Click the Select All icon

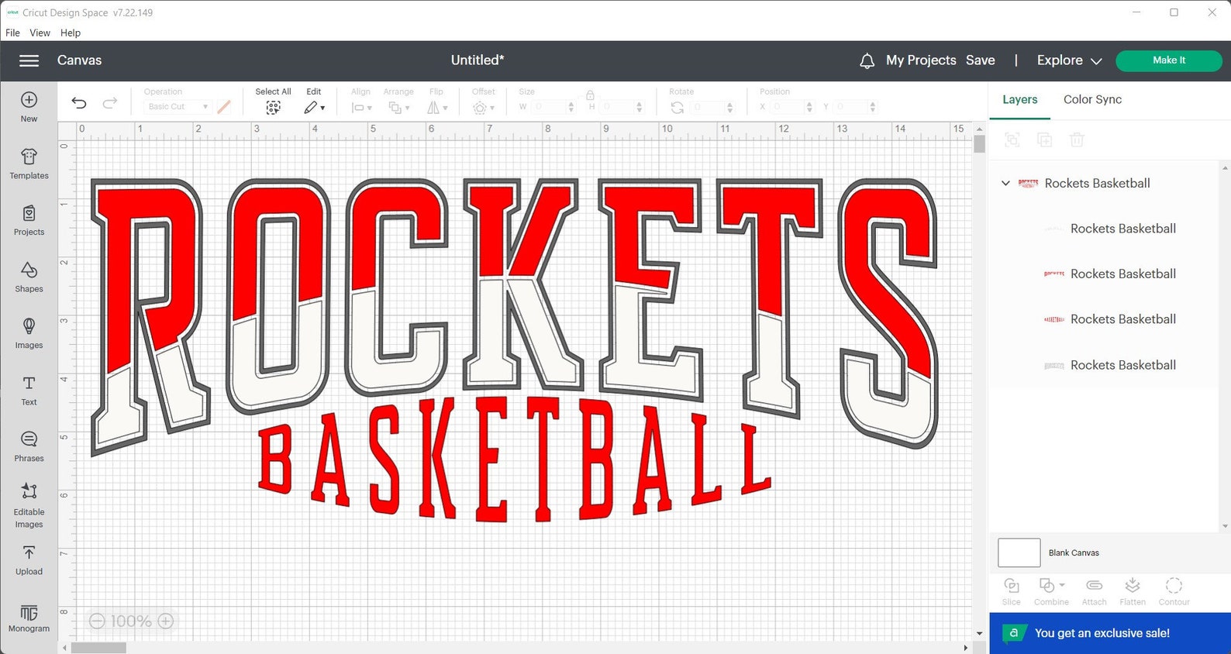273,108
